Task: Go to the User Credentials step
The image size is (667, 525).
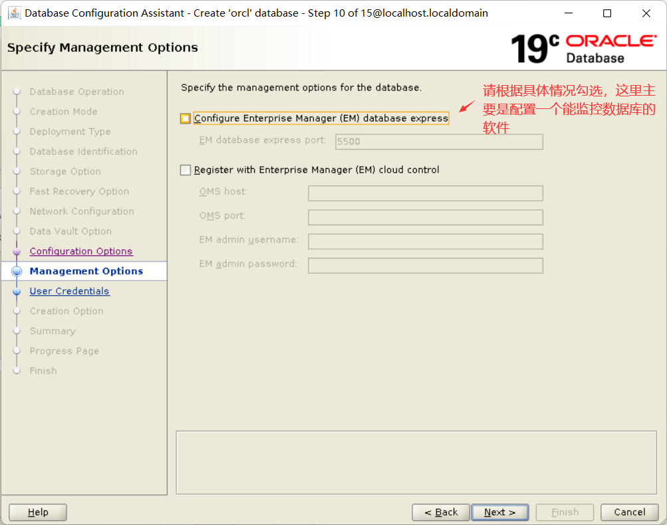Action: [70, 291]
